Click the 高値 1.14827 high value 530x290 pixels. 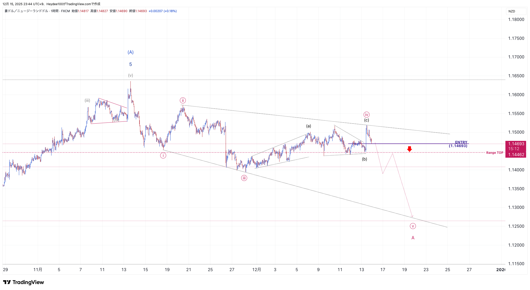click(x=99, y=11)
